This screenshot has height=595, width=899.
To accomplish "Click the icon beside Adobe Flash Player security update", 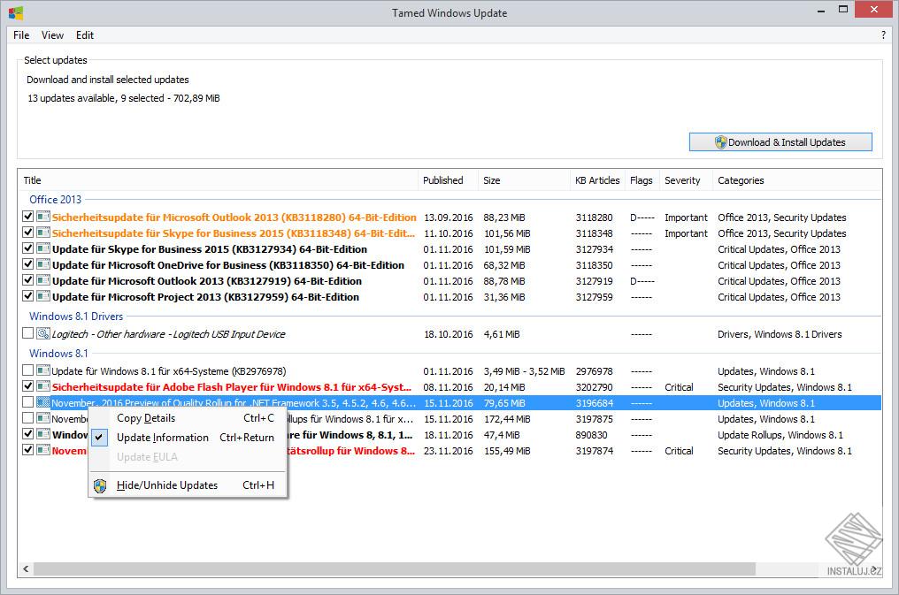I will pyautogui.click(x=43, y=386).
